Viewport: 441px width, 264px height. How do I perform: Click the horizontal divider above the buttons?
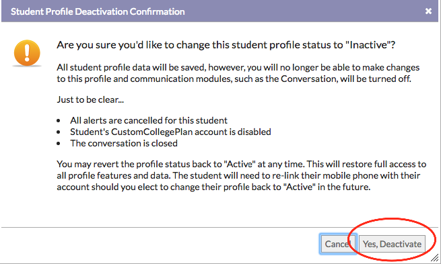click(219, 227)
